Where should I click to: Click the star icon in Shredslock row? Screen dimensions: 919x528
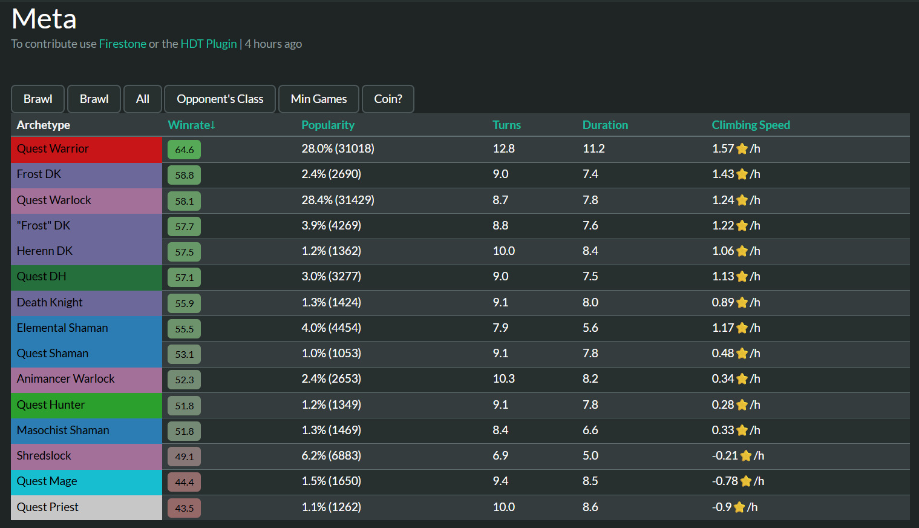(746, 456)
